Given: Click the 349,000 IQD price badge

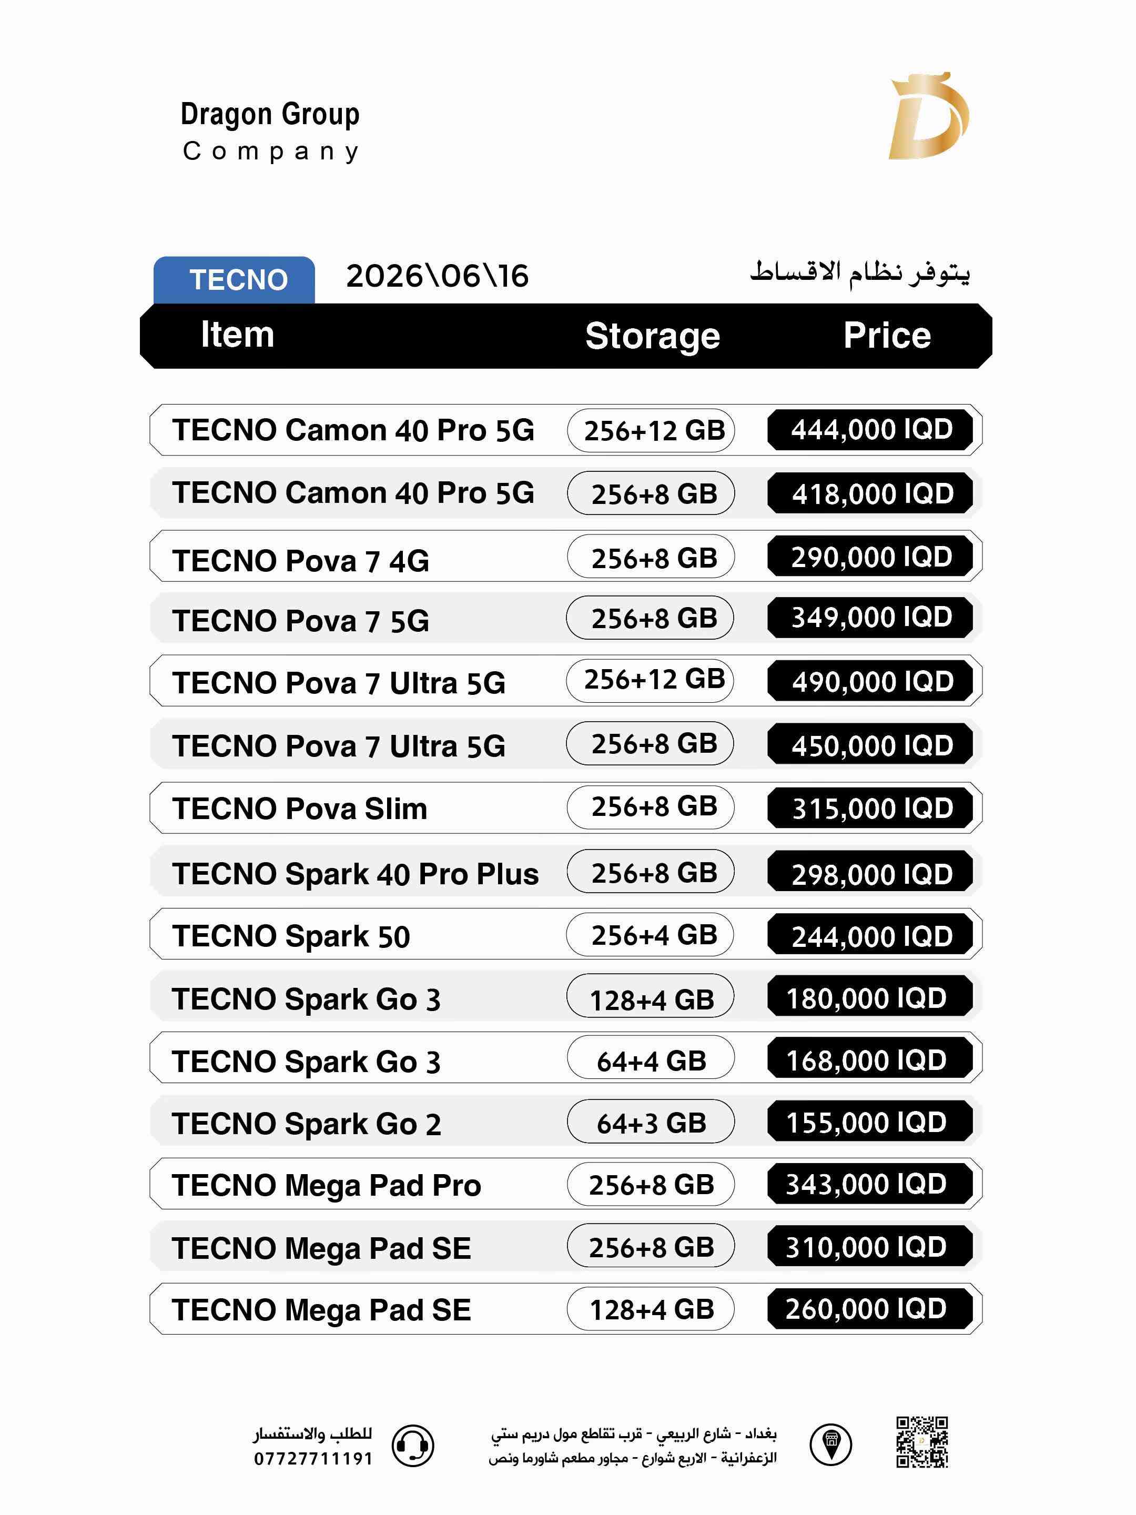Looking at the screenshot, I should pyautogui.click(x=870, y=618).
